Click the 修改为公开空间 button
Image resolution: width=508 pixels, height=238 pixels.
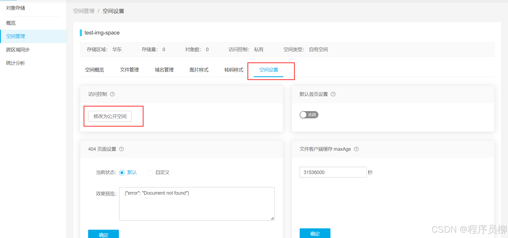110,116
